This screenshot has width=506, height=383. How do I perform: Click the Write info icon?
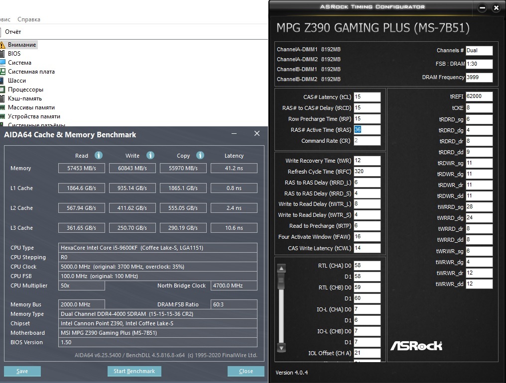pos(150,155)
